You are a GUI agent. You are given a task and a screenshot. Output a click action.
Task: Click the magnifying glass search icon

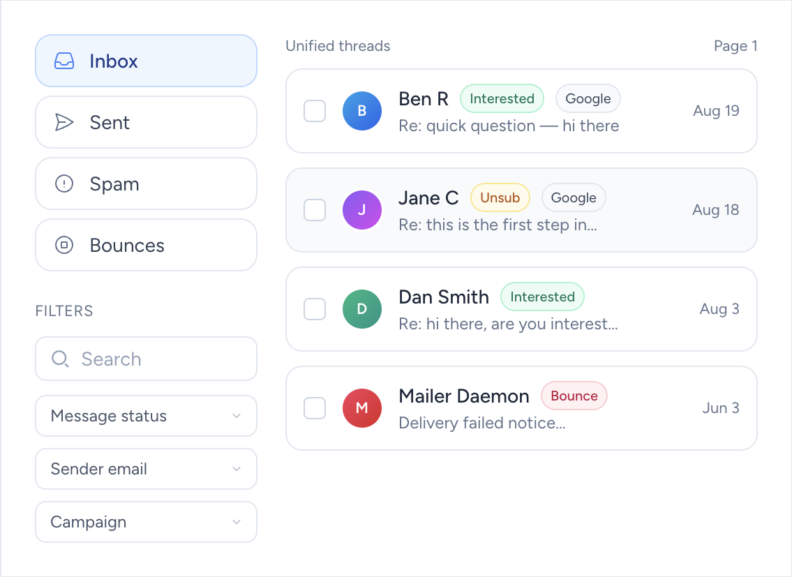click(x=60, y=359)
